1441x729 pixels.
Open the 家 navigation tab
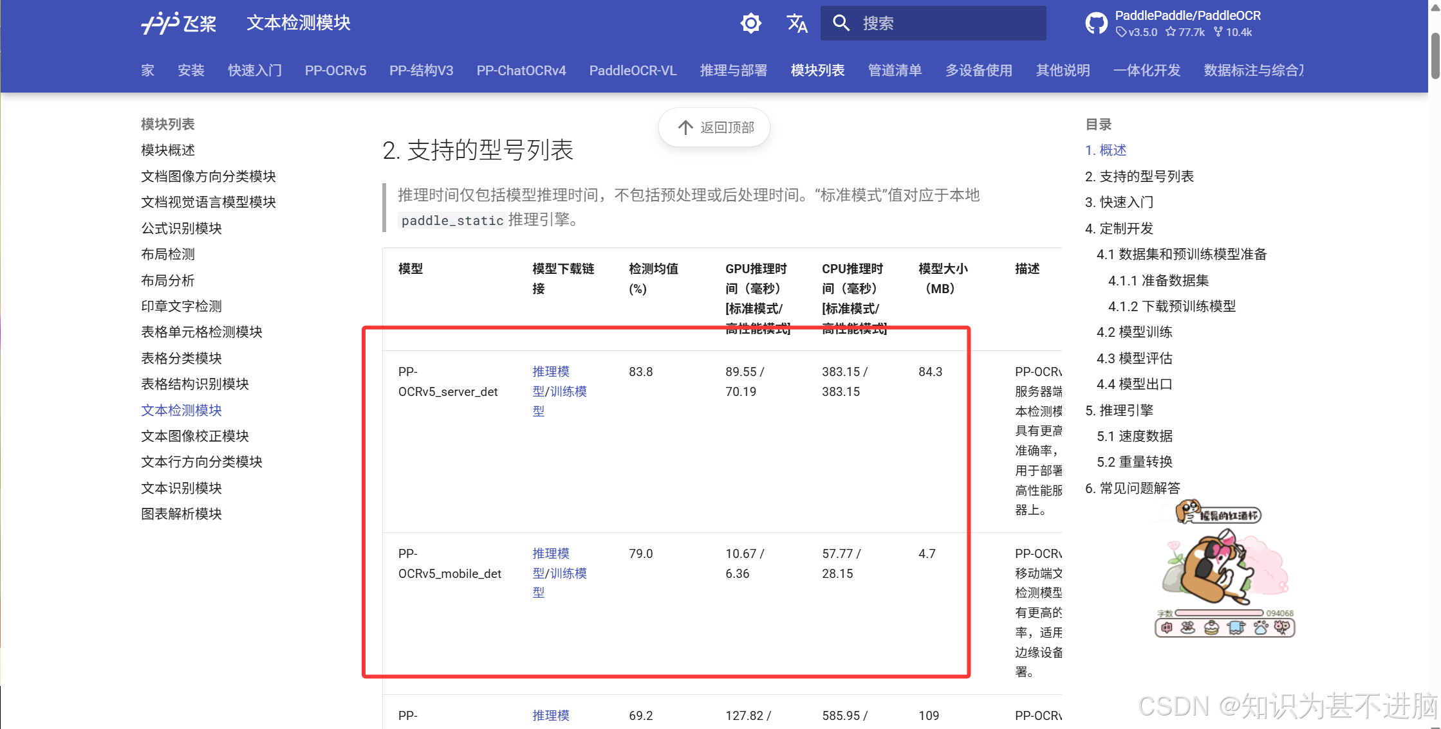(x=147, y=71)
